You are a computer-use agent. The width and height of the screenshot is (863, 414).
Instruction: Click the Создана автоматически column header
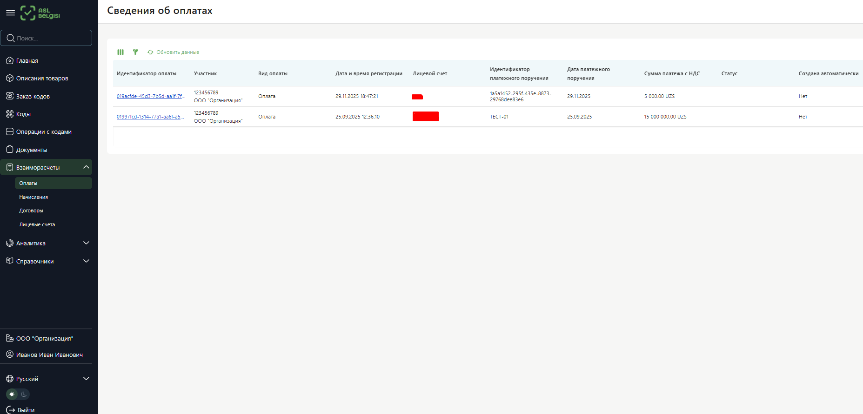(x=829, y=73)
